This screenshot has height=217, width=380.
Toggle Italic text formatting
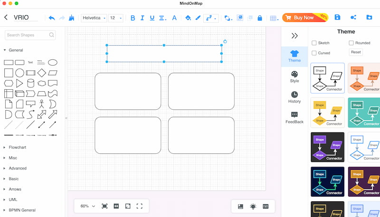142,18
